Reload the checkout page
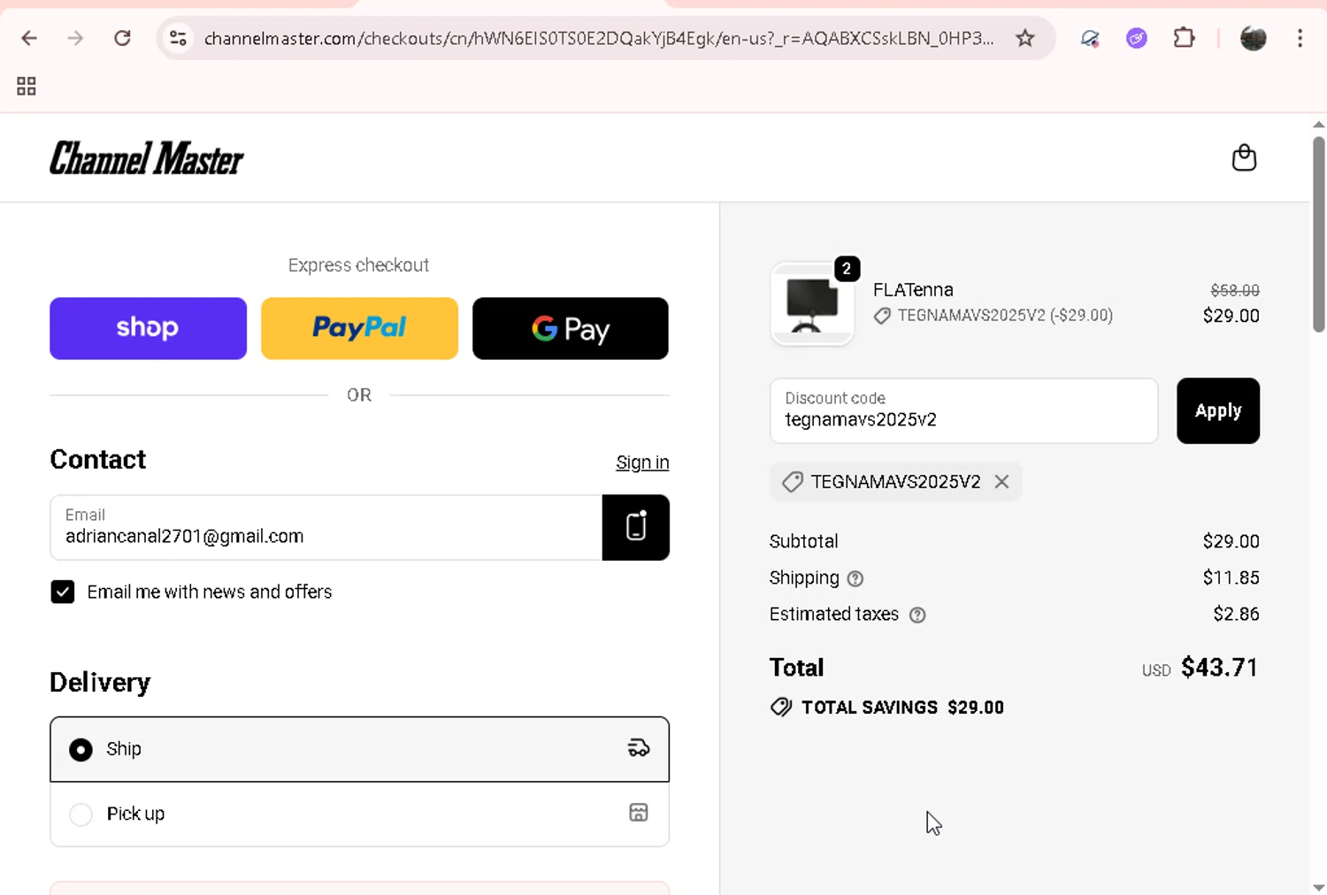1327x895 pixels. coord(122,38)
